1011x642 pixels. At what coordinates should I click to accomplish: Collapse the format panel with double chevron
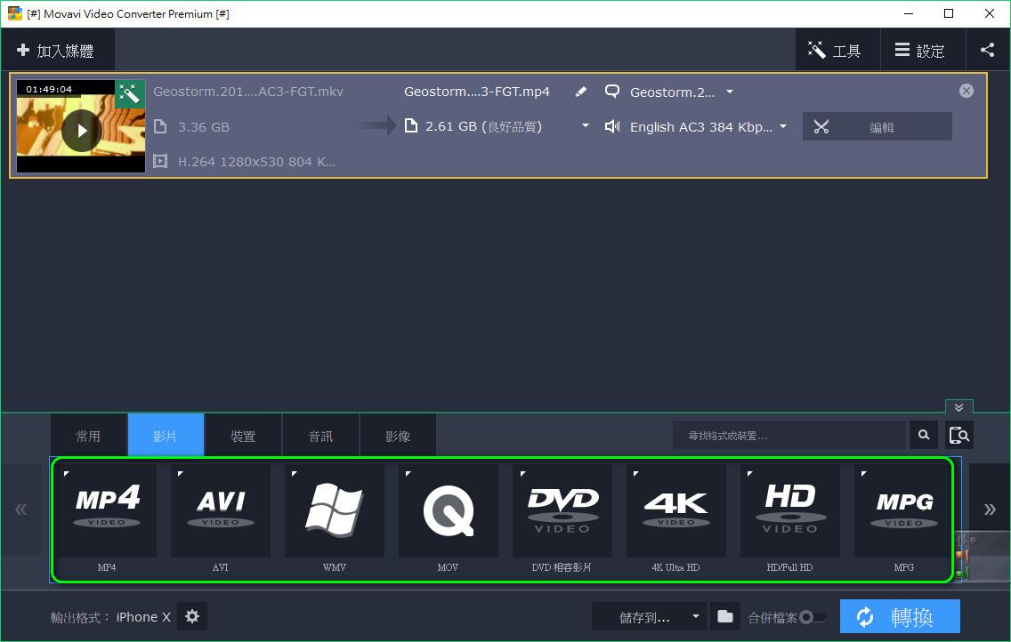(958, 407)
